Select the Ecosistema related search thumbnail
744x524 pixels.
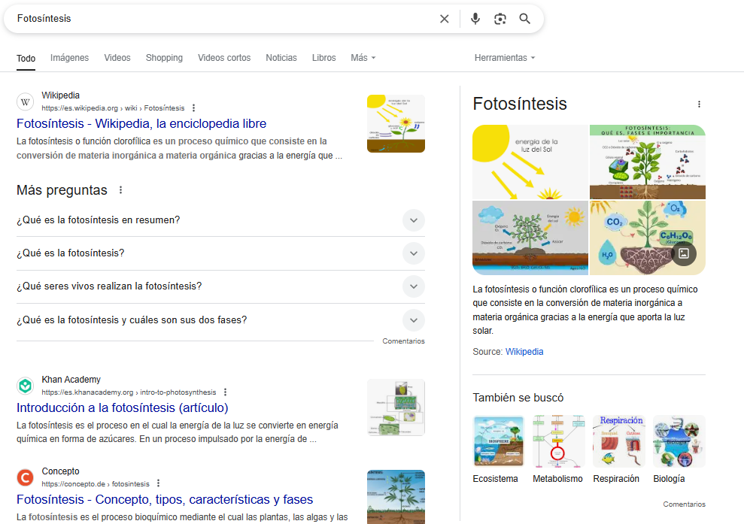497,441
